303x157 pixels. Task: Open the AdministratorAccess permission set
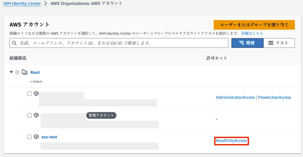(x=235, y=97)
